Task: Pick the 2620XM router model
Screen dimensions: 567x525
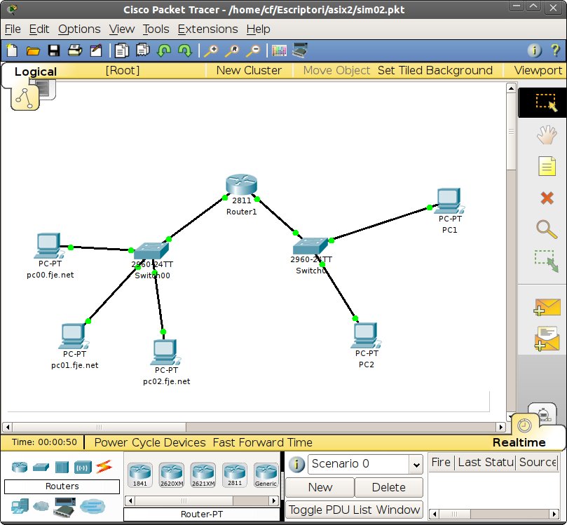Action: (x=172, y=475)
